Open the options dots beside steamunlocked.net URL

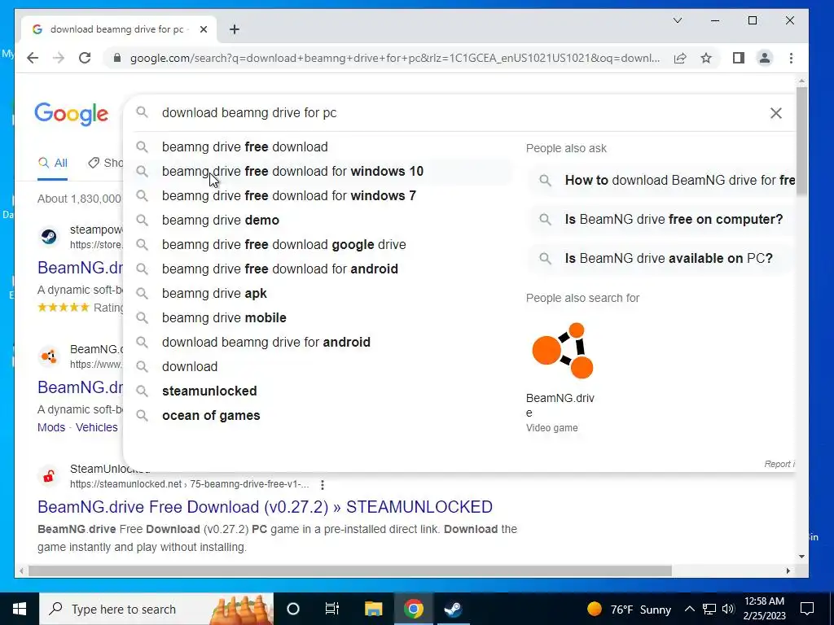pos(323,484)
